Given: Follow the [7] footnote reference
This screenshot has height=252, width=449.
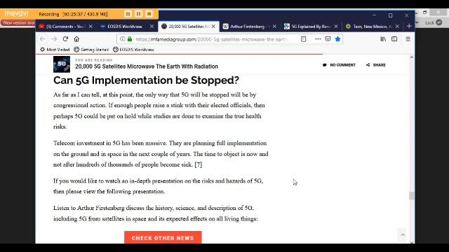Looking at the screenshot, I should point(199,164).
